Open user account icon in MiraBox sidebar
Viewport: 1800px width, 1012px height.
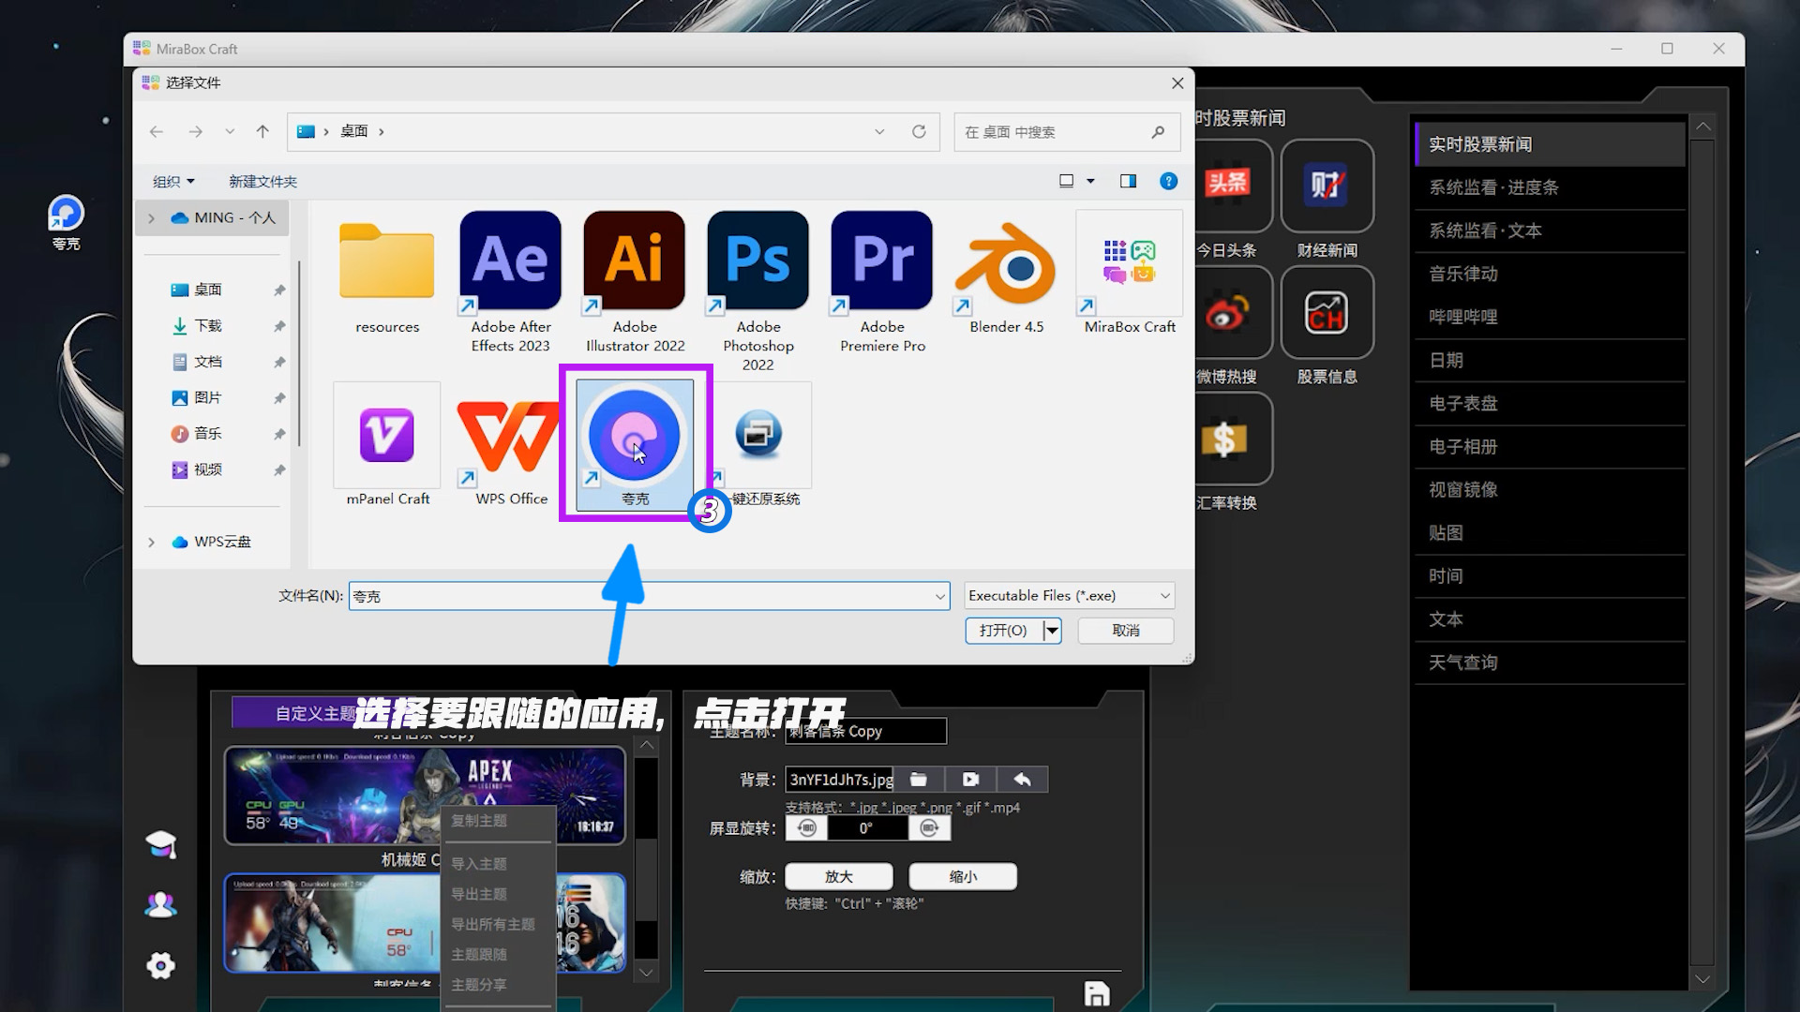point(161,904)
